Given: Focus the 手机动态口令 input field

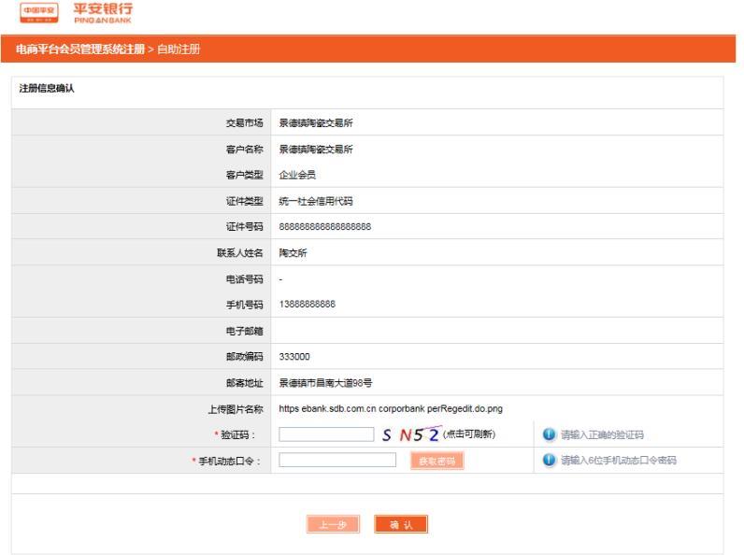Looking at the screenshot, I should pos(337,461).
